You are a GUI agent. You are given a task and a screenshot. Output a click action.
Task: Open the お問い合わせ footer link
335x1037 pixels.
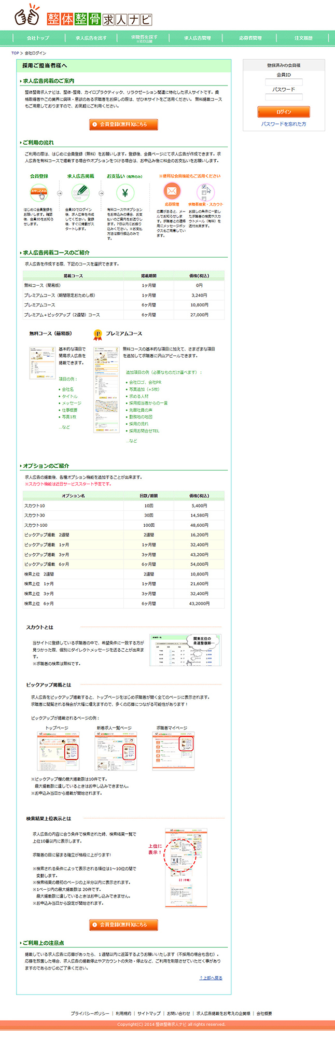(x=178, y=1013)
